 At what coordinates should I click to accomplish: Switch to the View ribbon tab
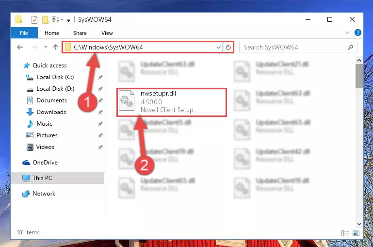pyautogui.click(x=107, y=33)
